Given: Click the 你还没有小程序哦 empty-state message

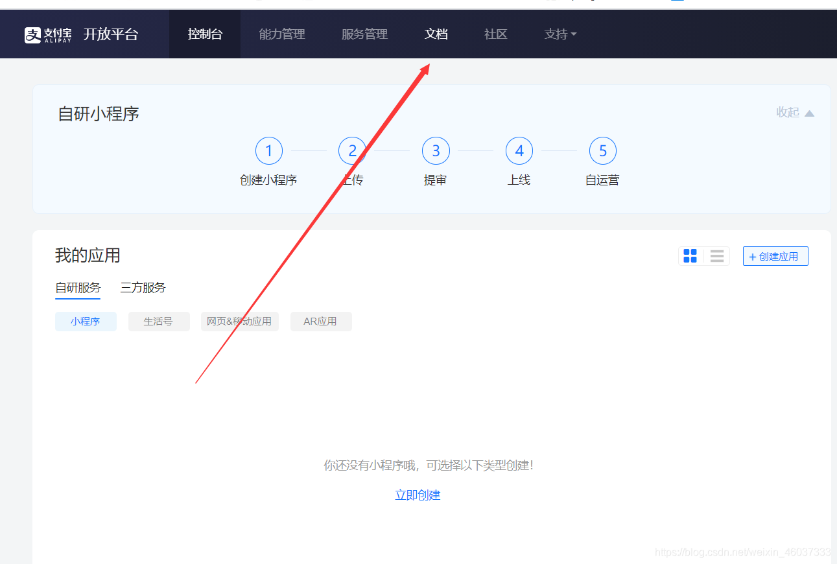Looking at the screenshot, I should [x=429, y=465].
